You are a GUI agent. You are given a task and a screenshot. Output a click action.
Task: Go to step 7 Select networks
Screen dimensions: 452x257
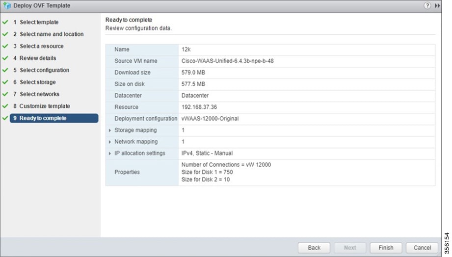point(36,94)
